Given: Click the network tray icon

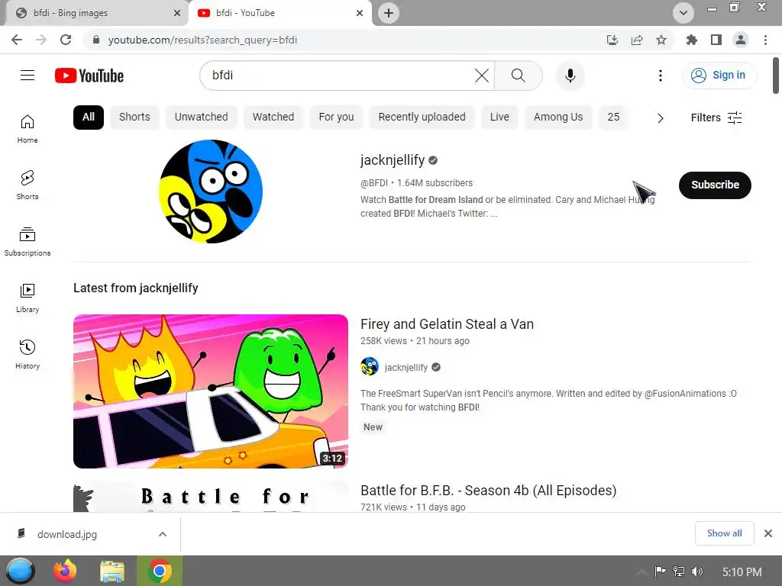Looking at the screenshot, I should point(679,572).
